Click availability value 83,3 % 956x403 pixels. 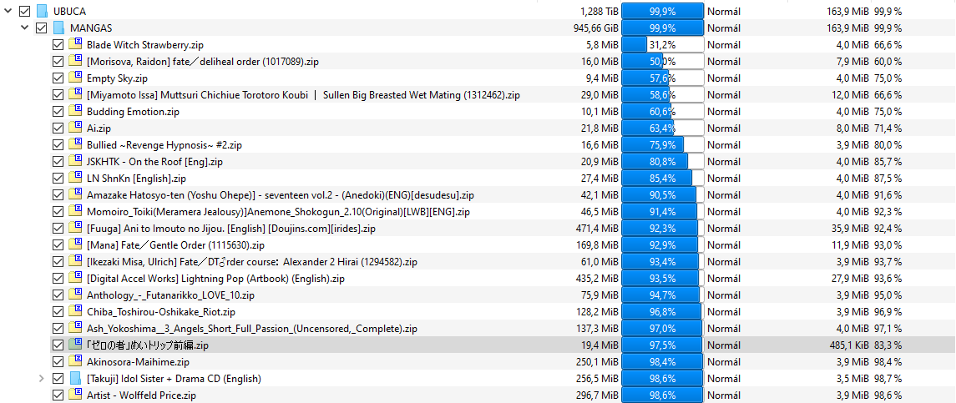[x=888, y=345]
